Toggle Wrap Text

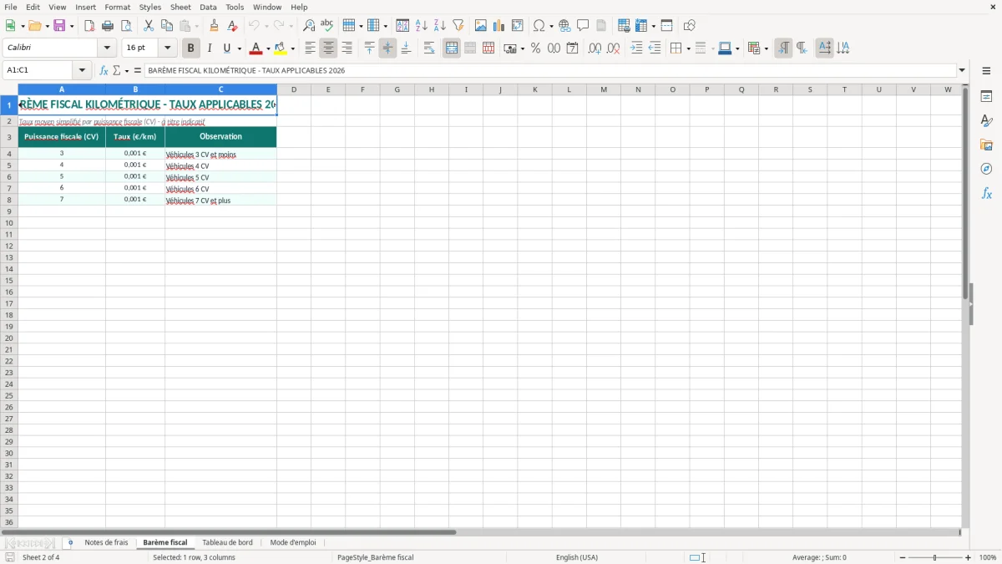pos(429,48)
